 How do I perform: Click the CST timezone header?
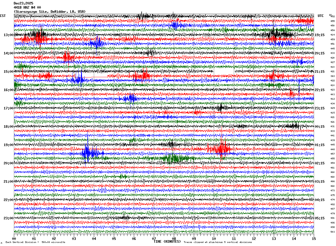click(x=3, y=16)
